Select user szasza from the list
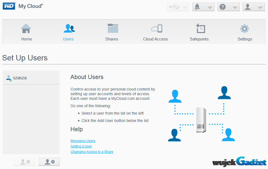This screenshot has width=268, height=169. 20,78
